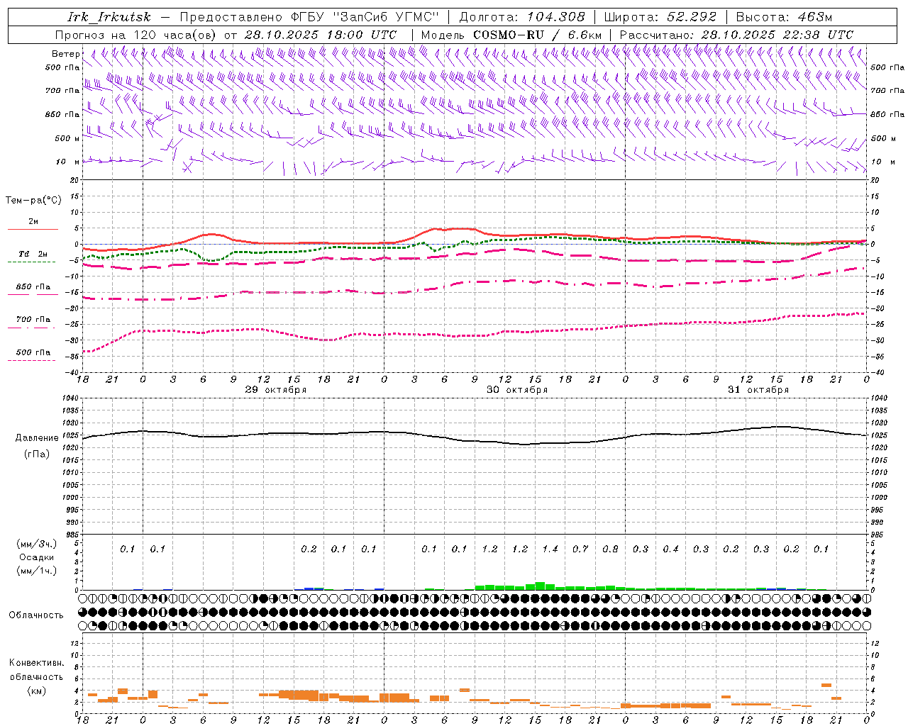Click the dotted 500 гПа legend line
This screenshot has width=908, height=726.
(x=31, y=361)
